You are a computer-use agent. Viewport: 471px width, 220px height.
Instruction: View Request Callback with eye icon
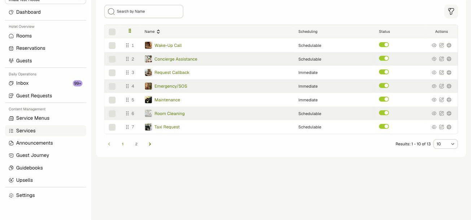[x=434, y=72]
